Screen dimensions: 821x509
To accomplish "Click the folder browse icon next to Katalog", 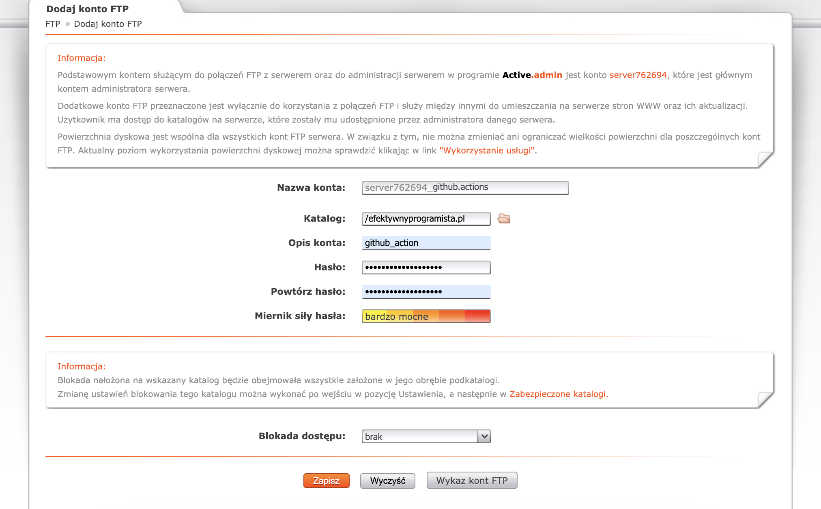I will pos(504,218).
